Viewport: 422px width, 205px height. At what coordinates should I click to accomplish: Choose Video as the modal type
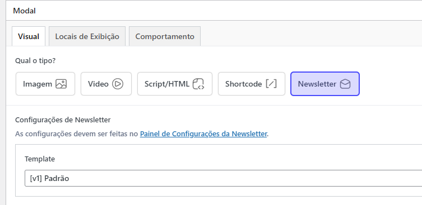pyautogui.click(x=106, y=84)
